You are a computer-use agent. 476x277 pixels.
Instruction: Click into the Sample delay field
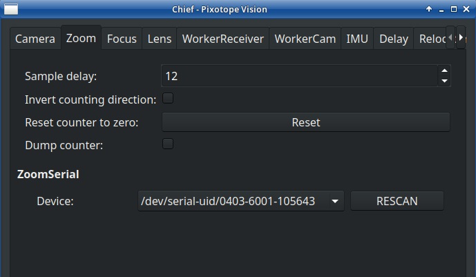[x=297, y=76]
